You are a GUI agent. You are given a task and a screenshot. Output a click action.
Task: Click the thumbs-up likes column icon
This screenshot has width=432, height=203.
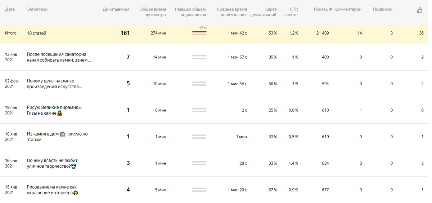click(419, 10)
